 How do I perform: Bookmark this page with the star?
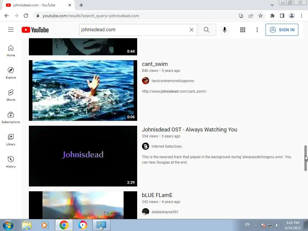(260, 16)
